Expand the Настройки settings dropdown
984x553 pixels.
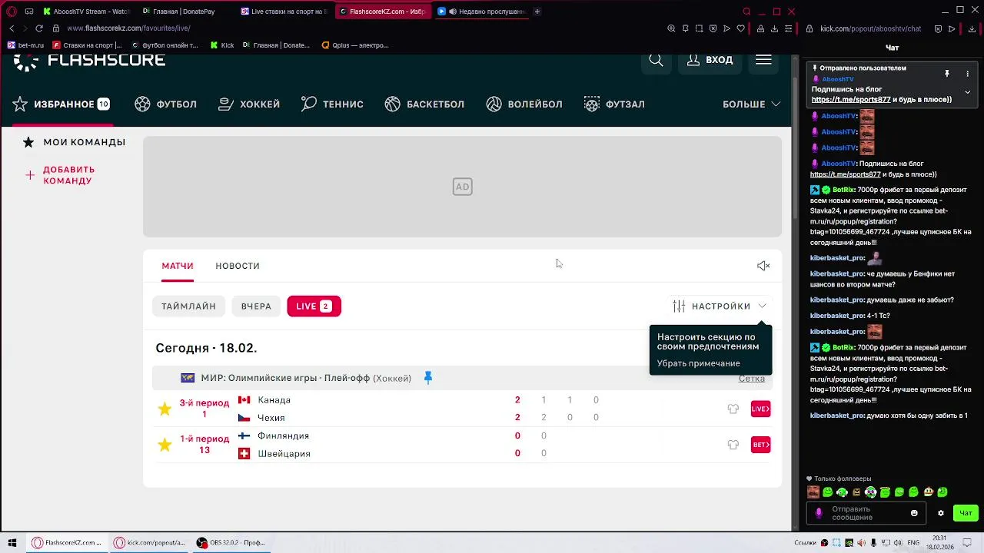[720, 306]
